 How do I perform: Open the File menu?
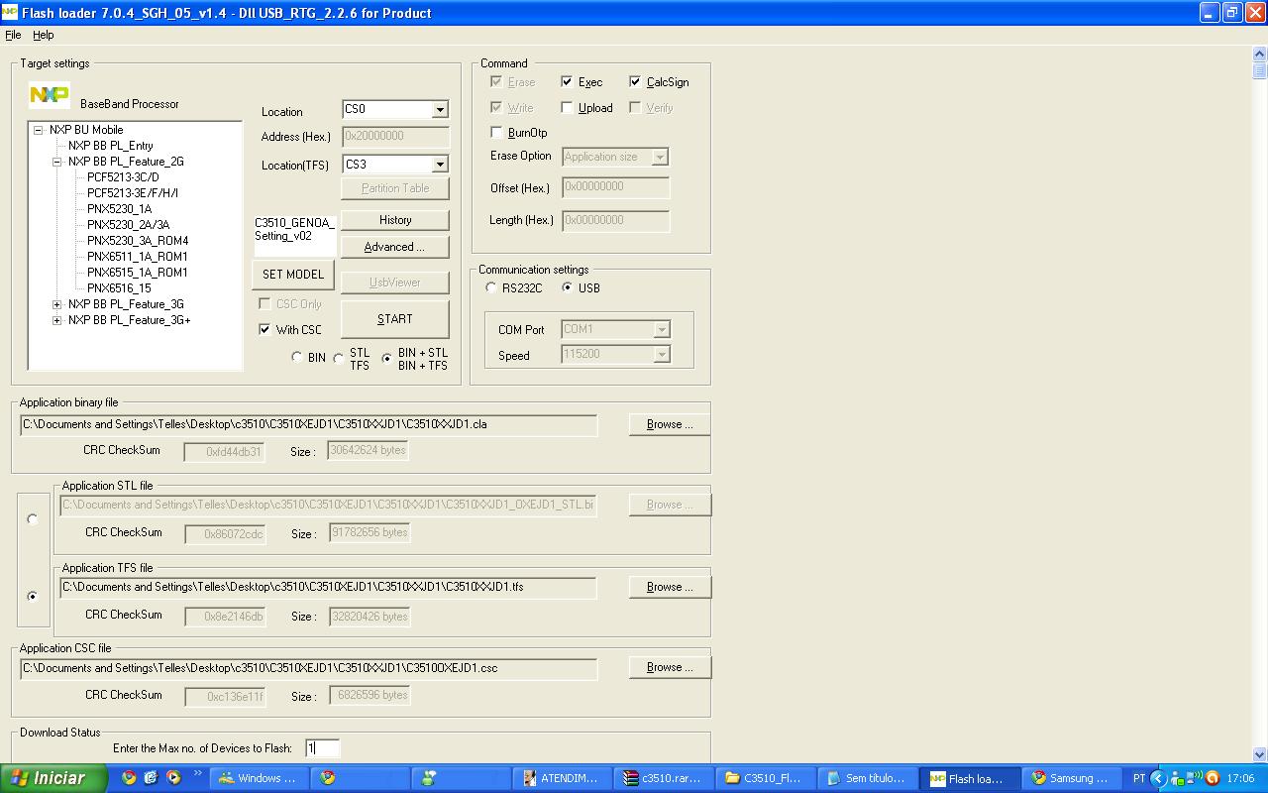point(13,35)
